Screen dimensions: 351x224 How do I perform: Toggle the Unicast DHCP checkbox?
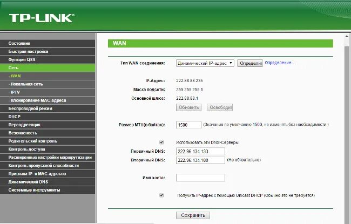click(161, 195)
